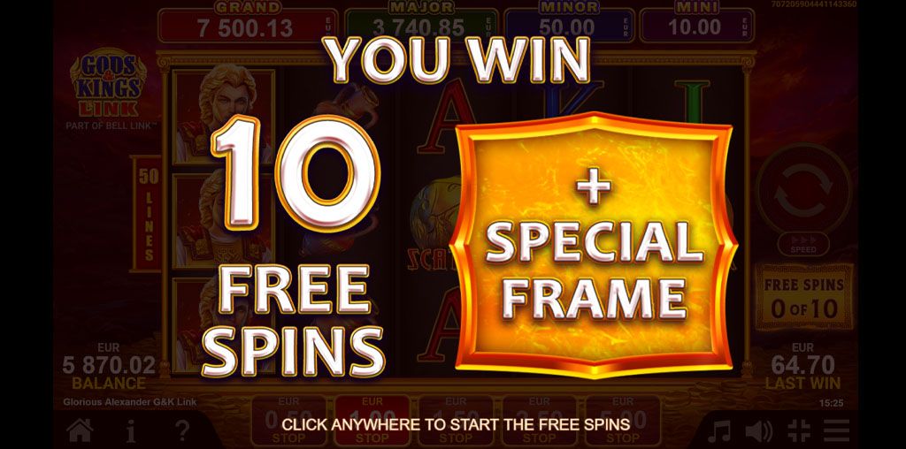
Task: Click the Special Frame golden banner
Action: [595, 244]
